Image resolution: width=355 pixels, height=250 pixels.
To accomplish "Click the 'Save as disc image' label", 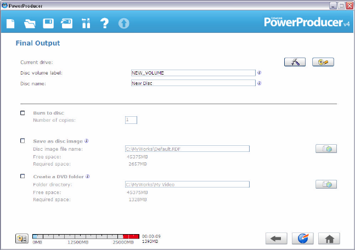I will (x=58, y=141).
